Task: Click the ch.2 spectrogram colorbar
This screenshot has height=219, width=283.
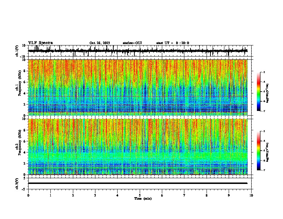Action: [x=259, y=151]
